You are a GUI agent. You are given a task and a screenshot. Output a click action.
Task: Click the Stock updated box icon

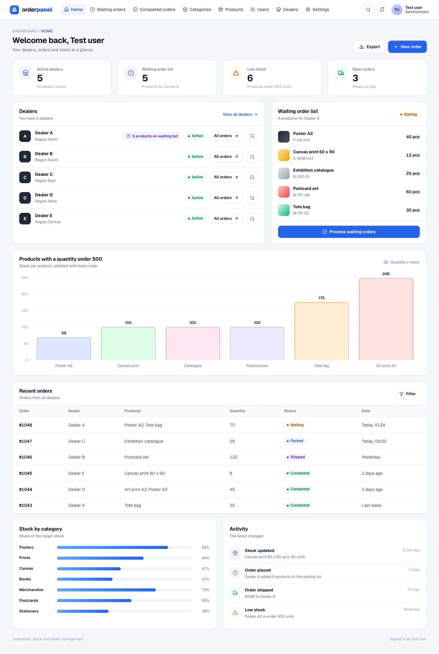[235, 553]
